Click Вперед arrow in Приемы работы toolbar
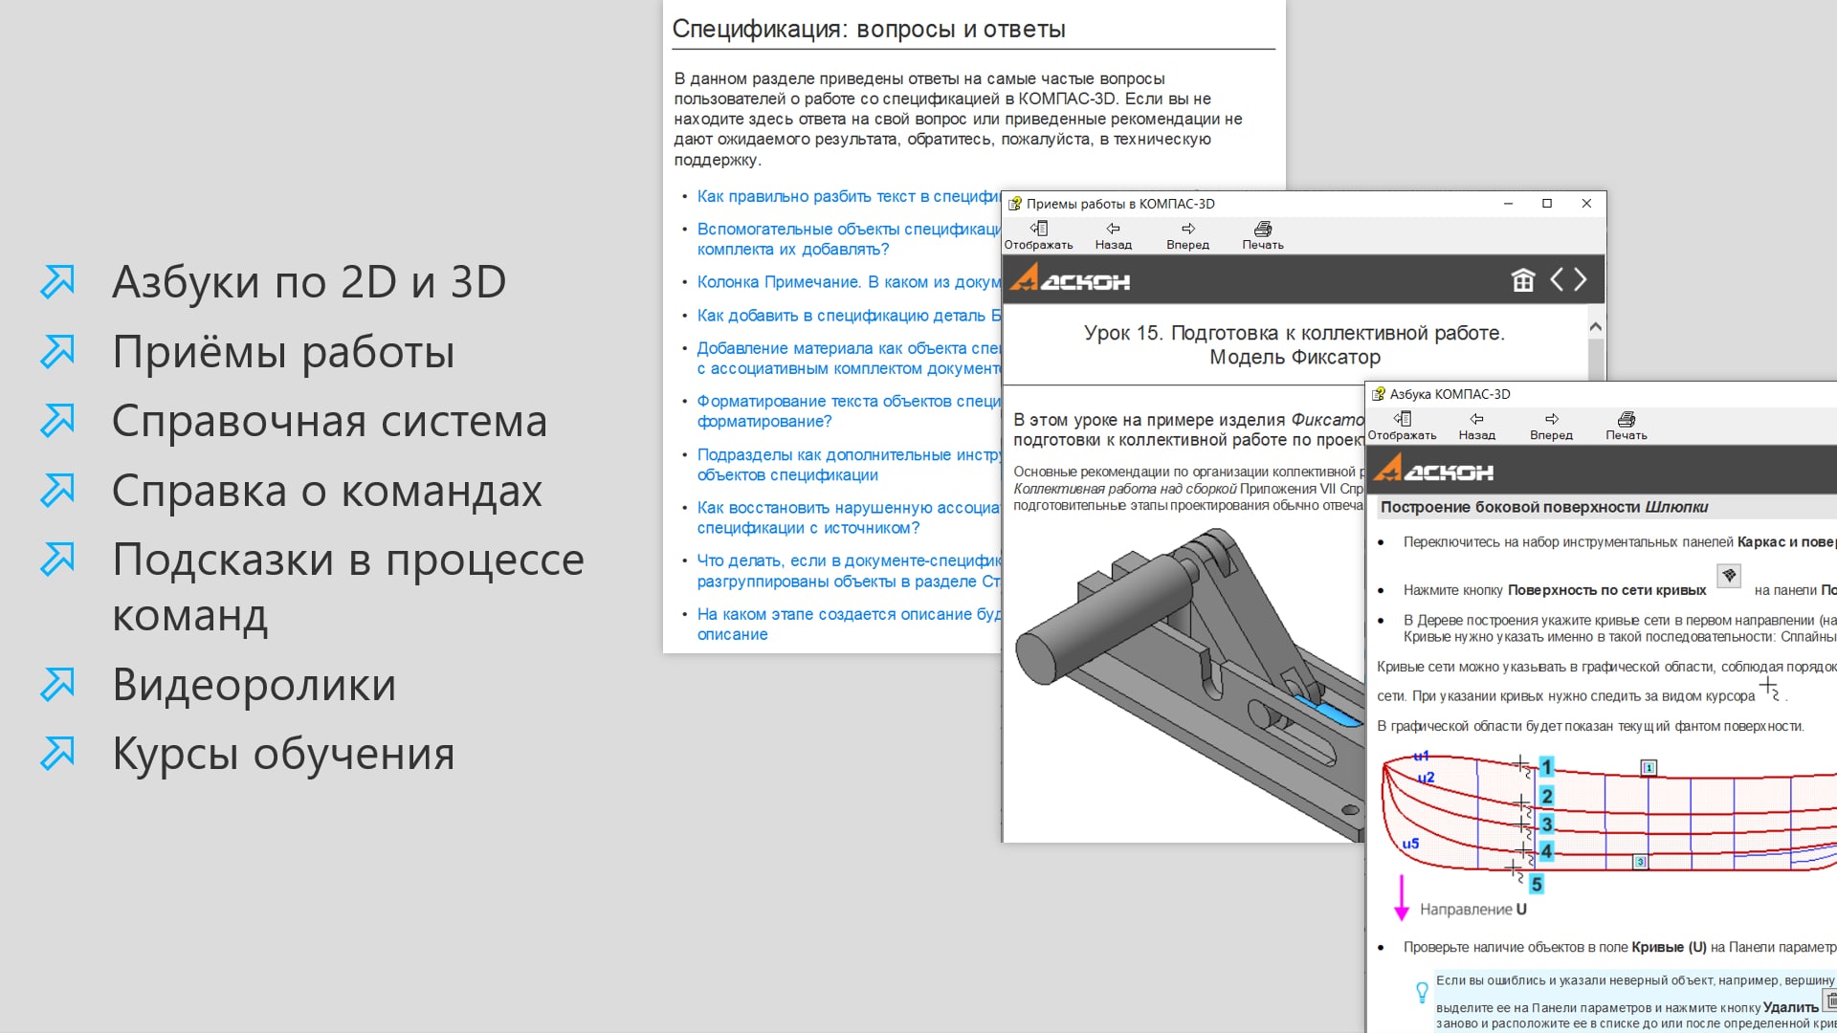This screenshot has height=1033, width=1837. coord(1187,230)
